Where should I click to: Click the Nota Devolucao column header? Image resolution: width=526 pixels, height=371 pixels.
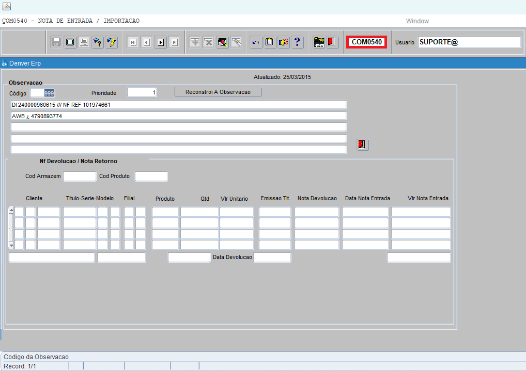pyautogui.click(x=317, y=199)
